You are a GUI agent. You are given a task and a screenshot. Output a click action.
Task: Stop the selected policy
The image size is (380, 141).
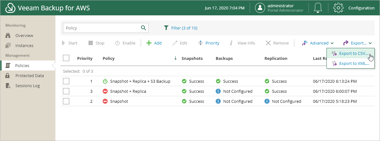pos(96,43)
